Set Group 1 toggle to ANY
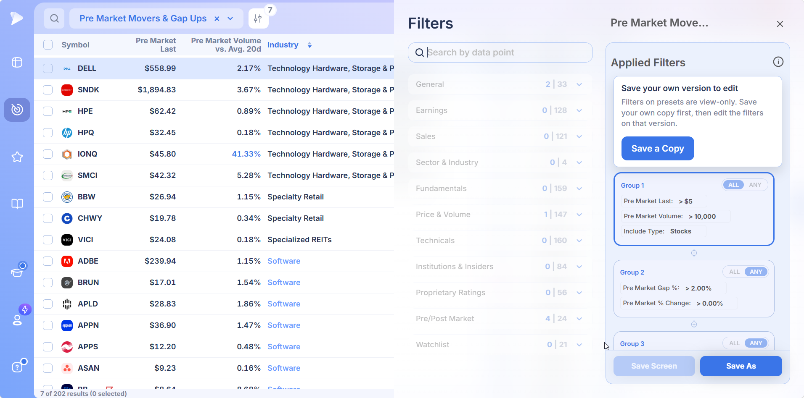Screen dimensions: 804x398 coord(755,185)
